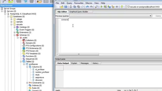Select the profesores table
The height and width of the screenshot is (91, 162).
tap(33, 64)
